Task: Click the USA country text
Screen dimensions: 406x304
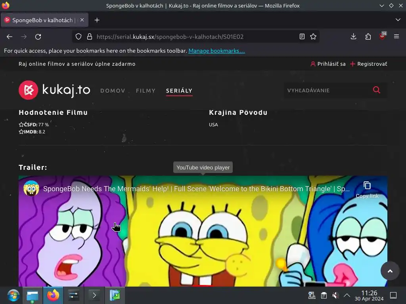Action: [x=213, y=125]
